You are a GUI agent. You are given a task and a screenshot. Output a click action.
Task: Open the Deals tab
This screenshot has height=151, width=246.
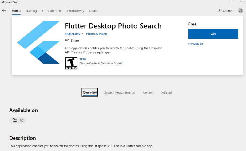[x=93, y=11]
